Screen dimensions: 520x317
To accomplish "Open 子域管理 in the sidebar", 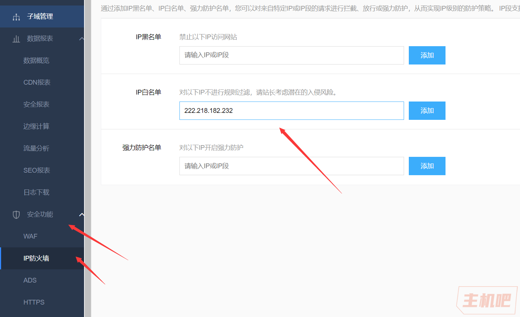I will point(42,16).
